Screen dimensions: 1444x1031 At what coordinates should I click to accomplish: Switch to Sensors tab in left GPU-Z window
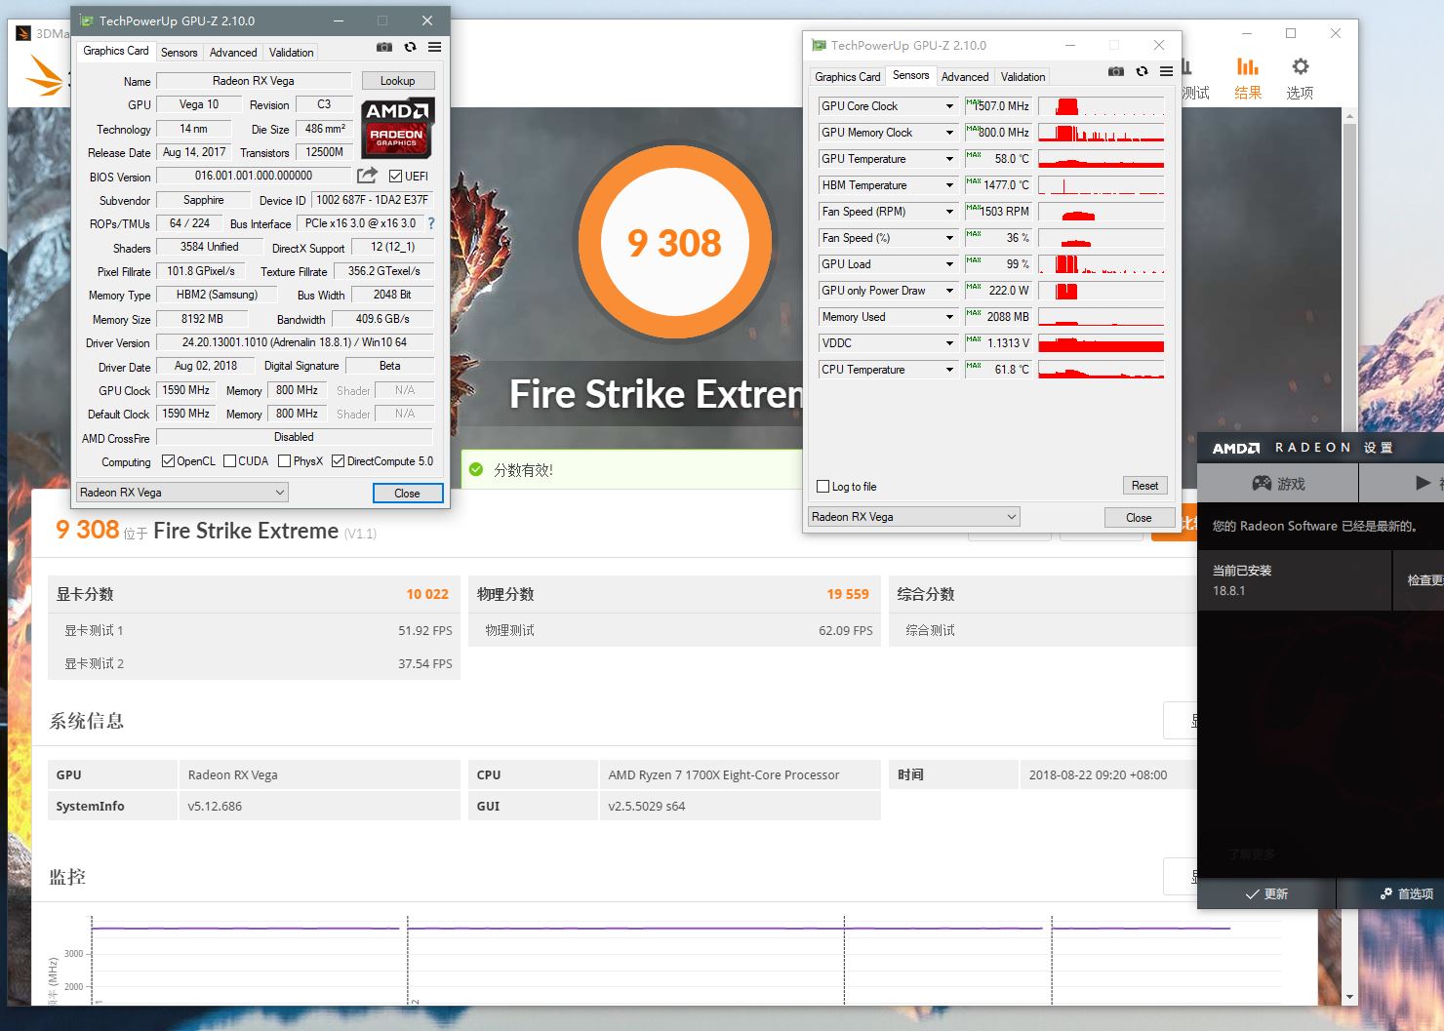click(179, 53)
